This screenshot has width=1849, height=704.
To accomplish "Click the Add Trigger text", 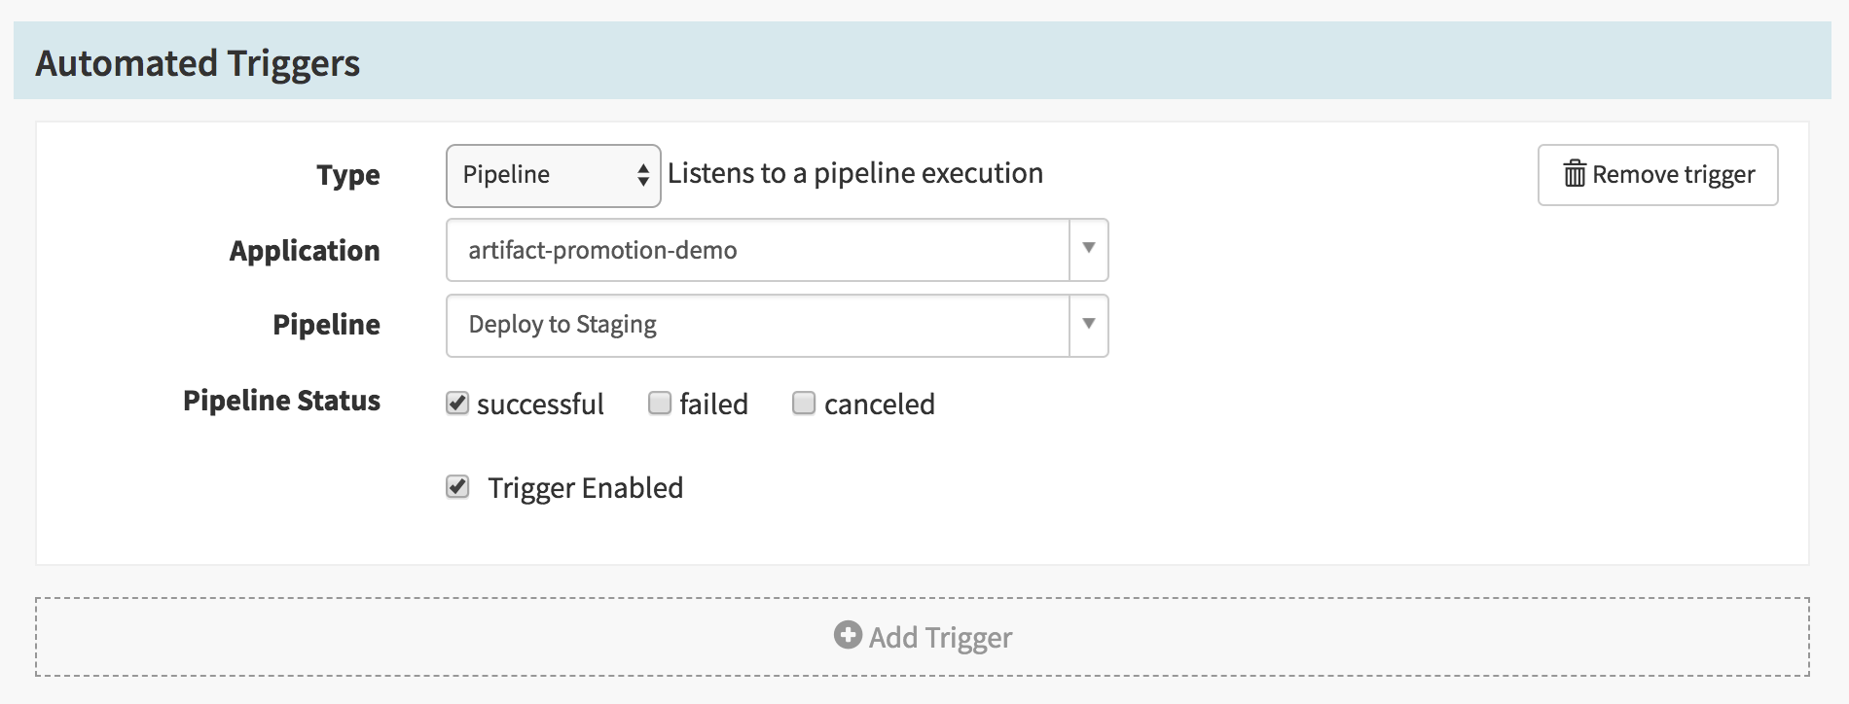I will point(940,638).
